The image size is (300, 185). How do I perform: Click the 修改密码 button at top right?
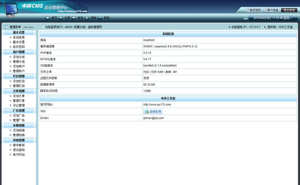click(x=254, y=10)
